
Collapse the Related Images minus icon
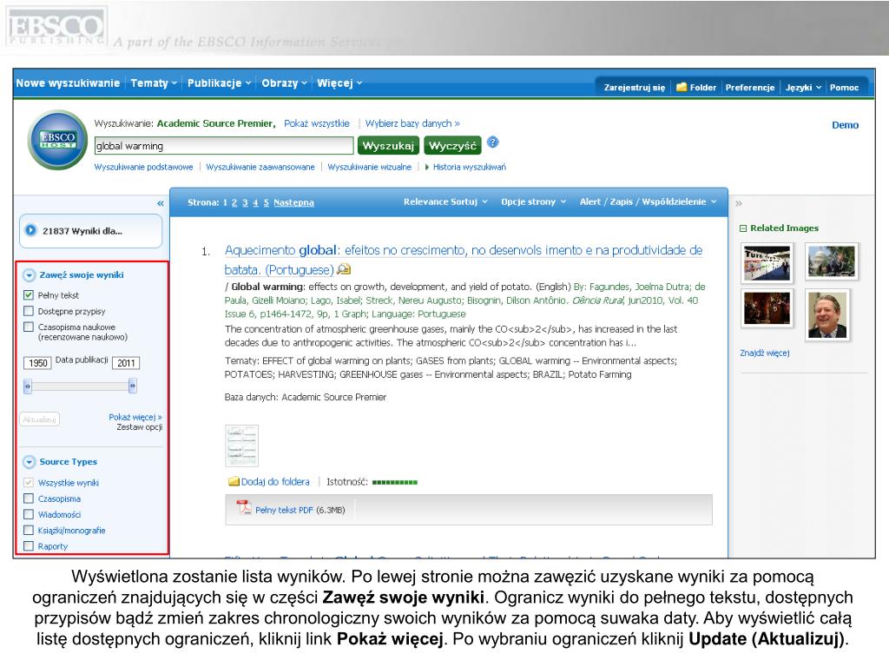pyautogui.click(x=743, y=228)
